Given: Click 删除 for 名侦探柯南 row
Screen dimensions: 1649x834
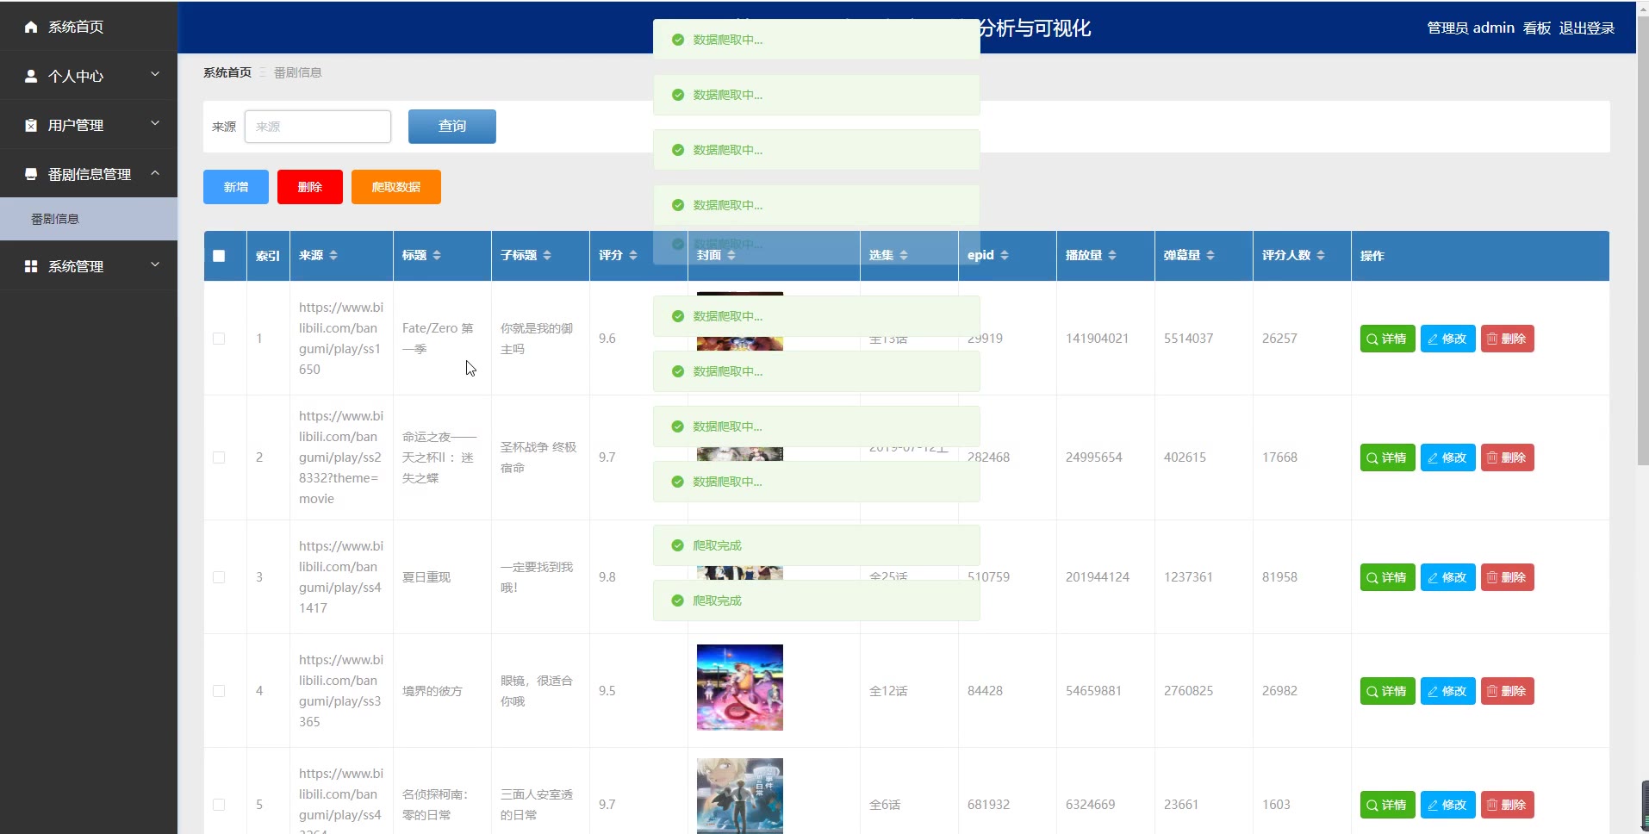Looking at the screenshot, I should [1507, 805].
